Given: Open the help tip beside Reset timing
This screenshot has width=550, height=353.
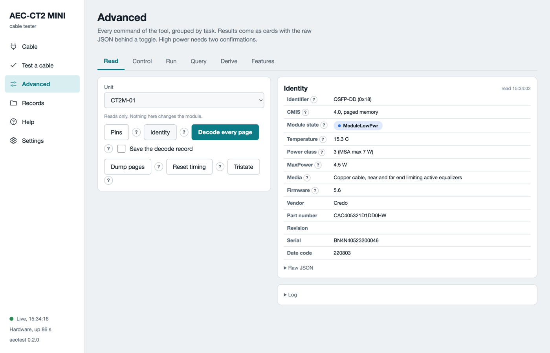Looking at the screenshot, I should 220,167.
